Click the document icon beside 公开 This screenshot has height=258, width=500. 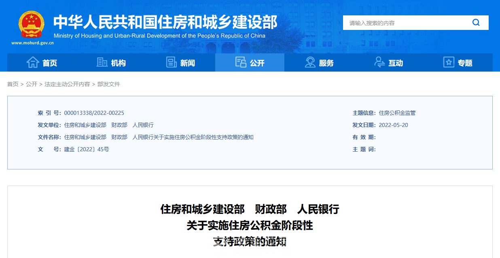(x=241, y=62)
